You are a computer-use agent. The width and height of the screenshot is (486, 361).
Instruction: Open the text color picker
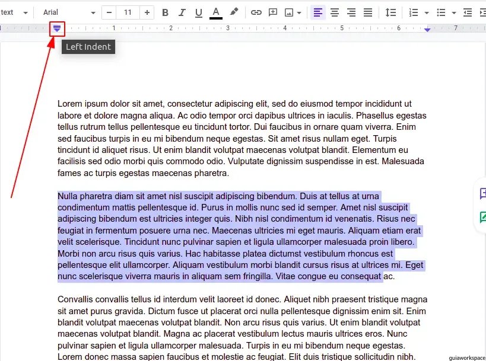(x=216, y=12)
